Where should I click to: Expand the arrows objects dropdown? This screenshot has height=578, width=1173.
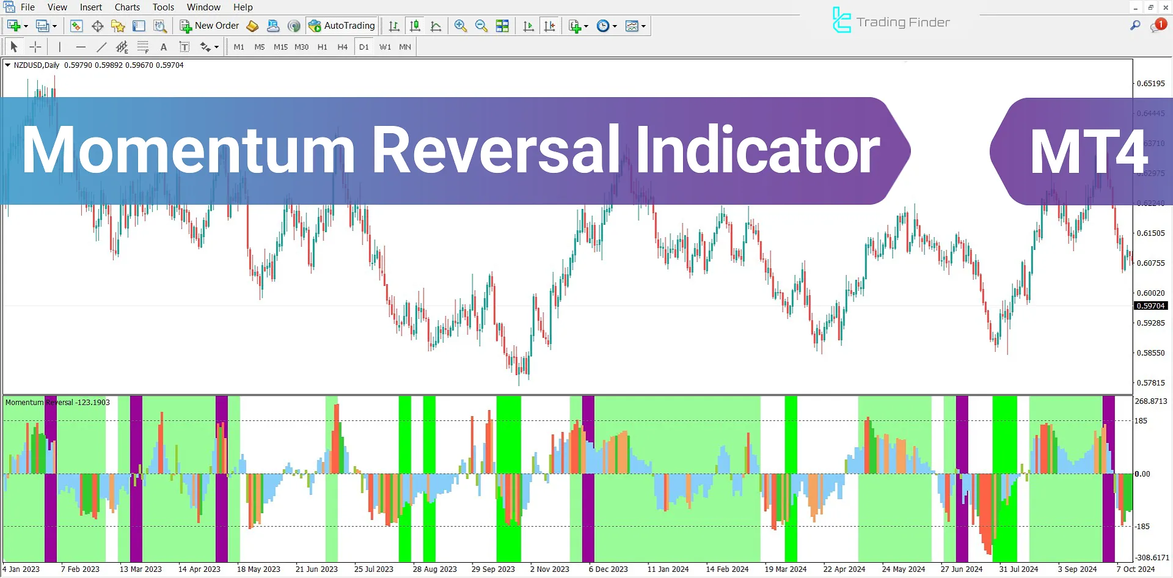216,47
